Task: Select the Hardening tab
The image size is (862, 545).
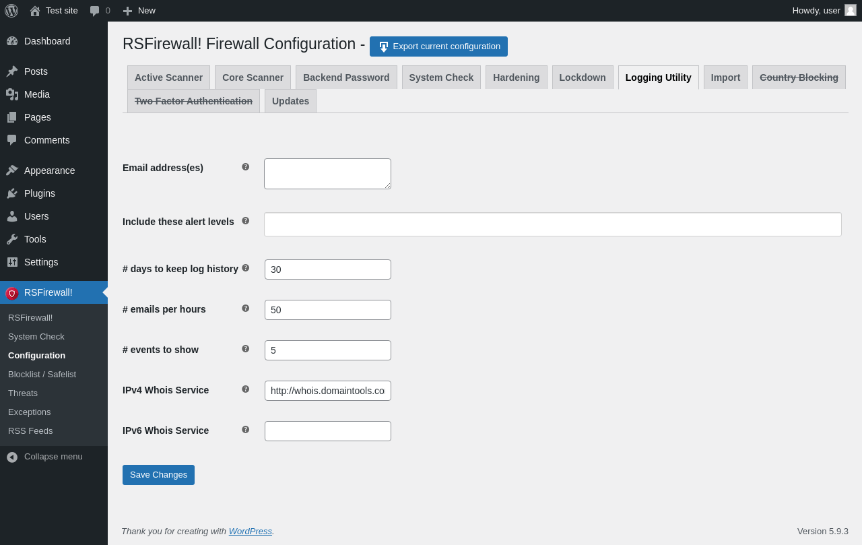Action: pos(517,77)
